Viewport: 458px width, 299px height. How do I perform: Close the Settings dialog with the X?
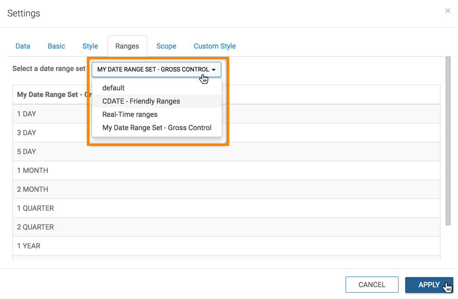[448, 11]
